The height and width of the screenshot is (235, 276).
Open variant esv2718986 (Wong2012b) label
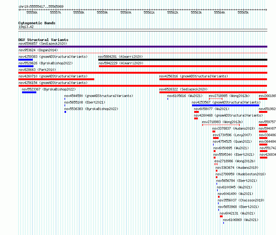pyautogui.click(x=235, y=161)
